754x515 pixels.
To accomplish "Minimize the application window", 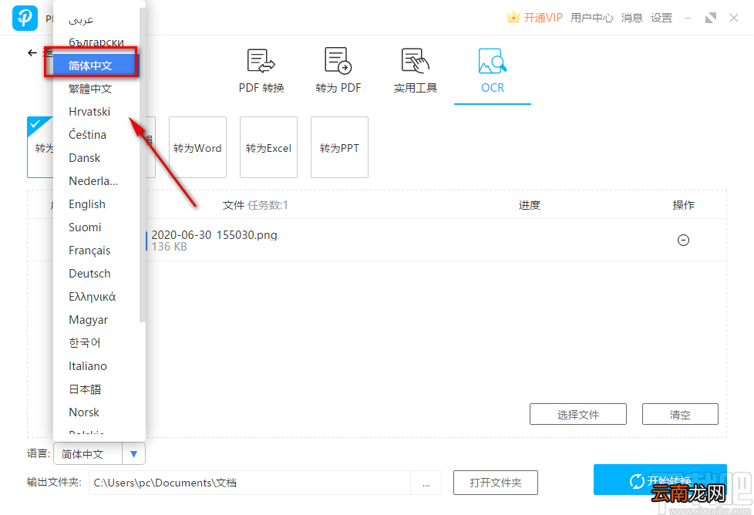I will 688,19.
